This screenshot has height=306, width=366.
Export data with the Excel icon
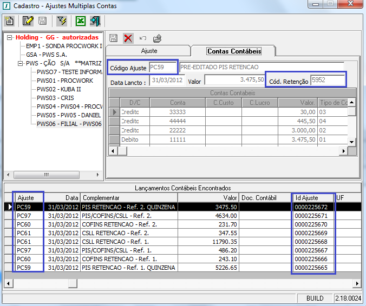tap(81, 21)
